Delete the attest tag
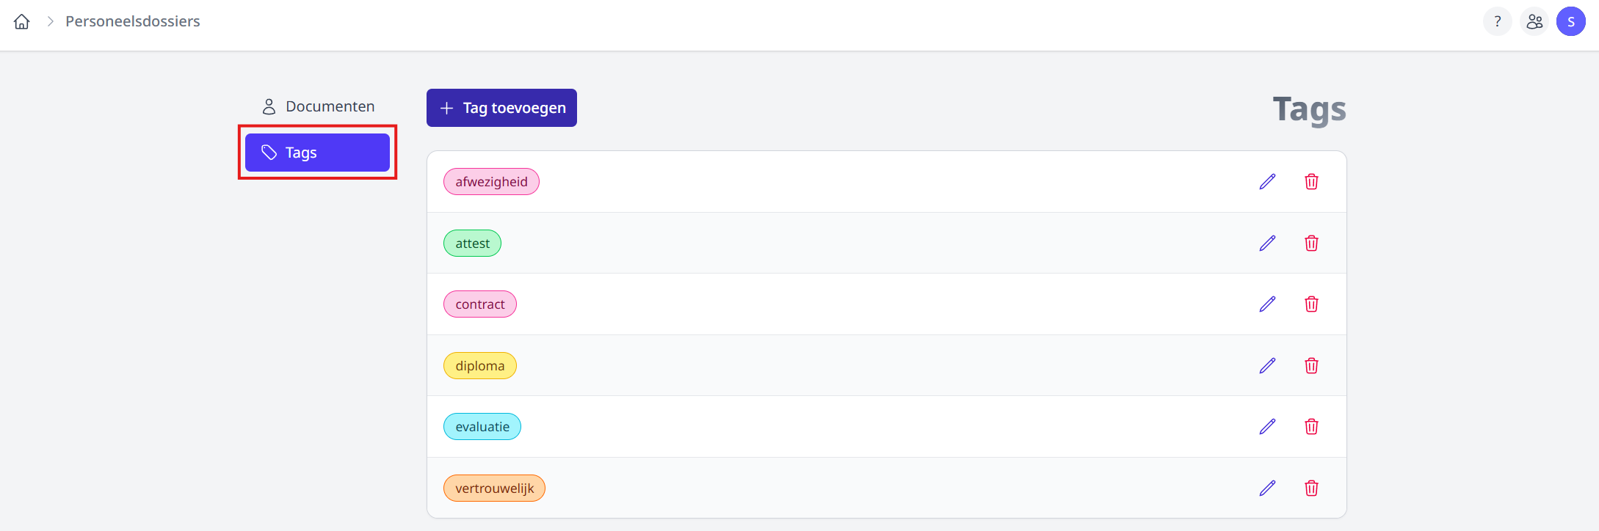1599x531 pixels. [1311, 243]
